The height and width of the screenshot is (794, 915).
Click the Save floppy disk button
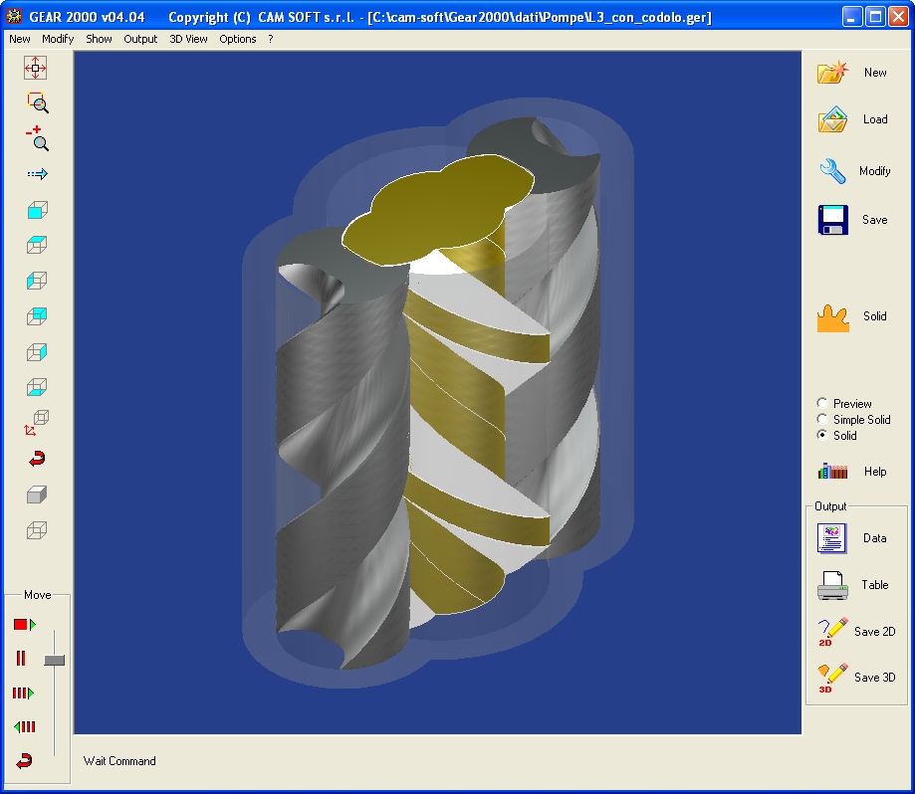(x=832, y=220)
